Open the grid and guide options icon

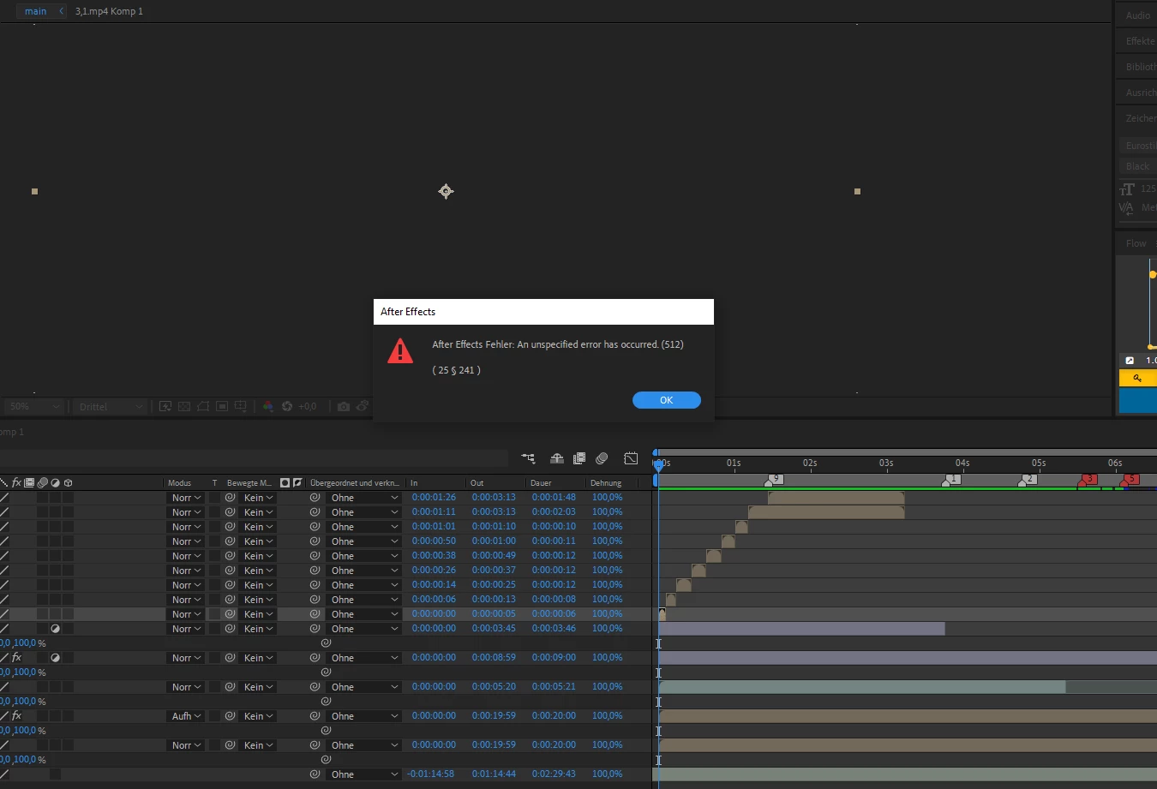(241, 406)
